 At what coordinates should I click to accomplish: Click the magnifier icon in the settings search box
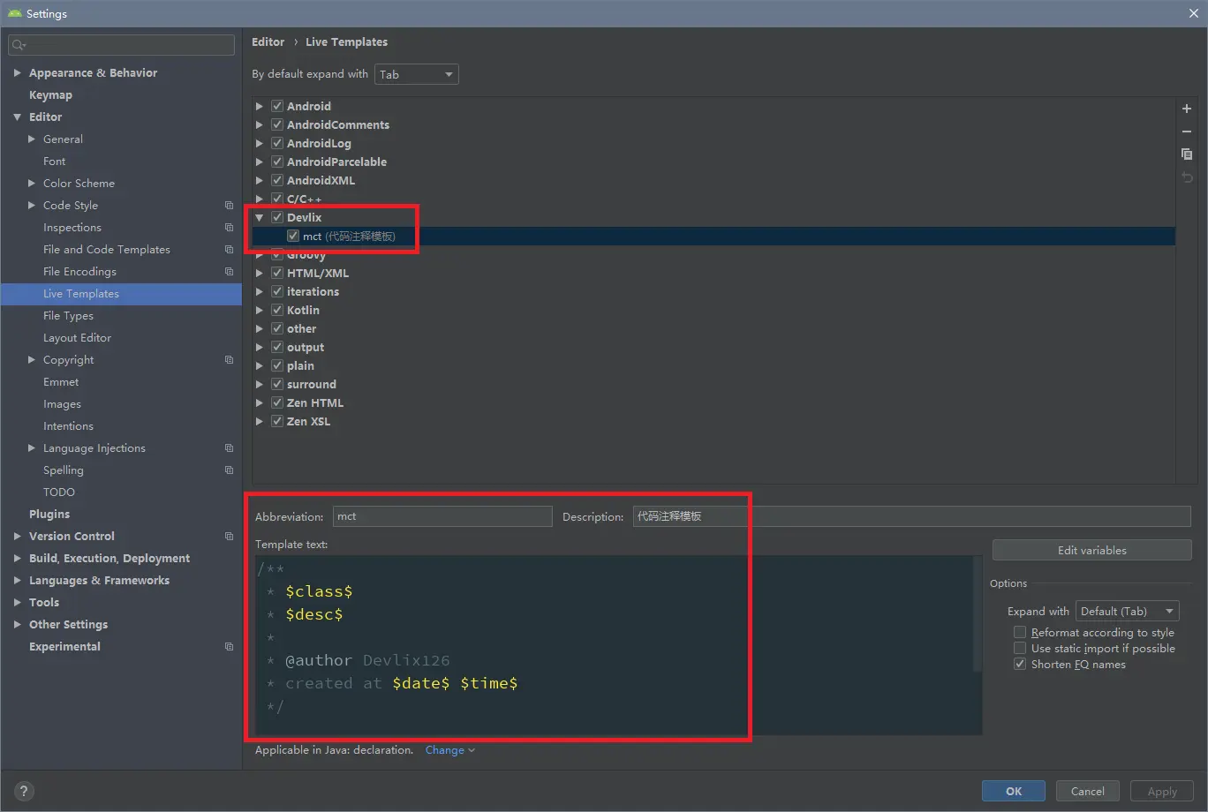coord(19,45)
